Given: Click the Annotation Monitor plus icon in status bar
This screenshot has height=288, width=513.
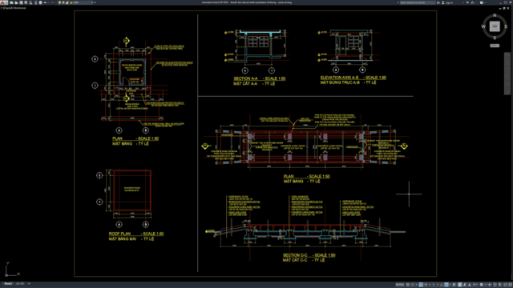Looking at the screenshot, I should click(490, 285).
